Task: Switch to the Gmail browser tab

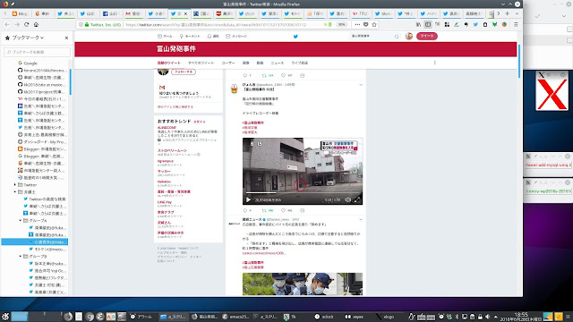Action: pyautogui.click(x=133, y=13)
